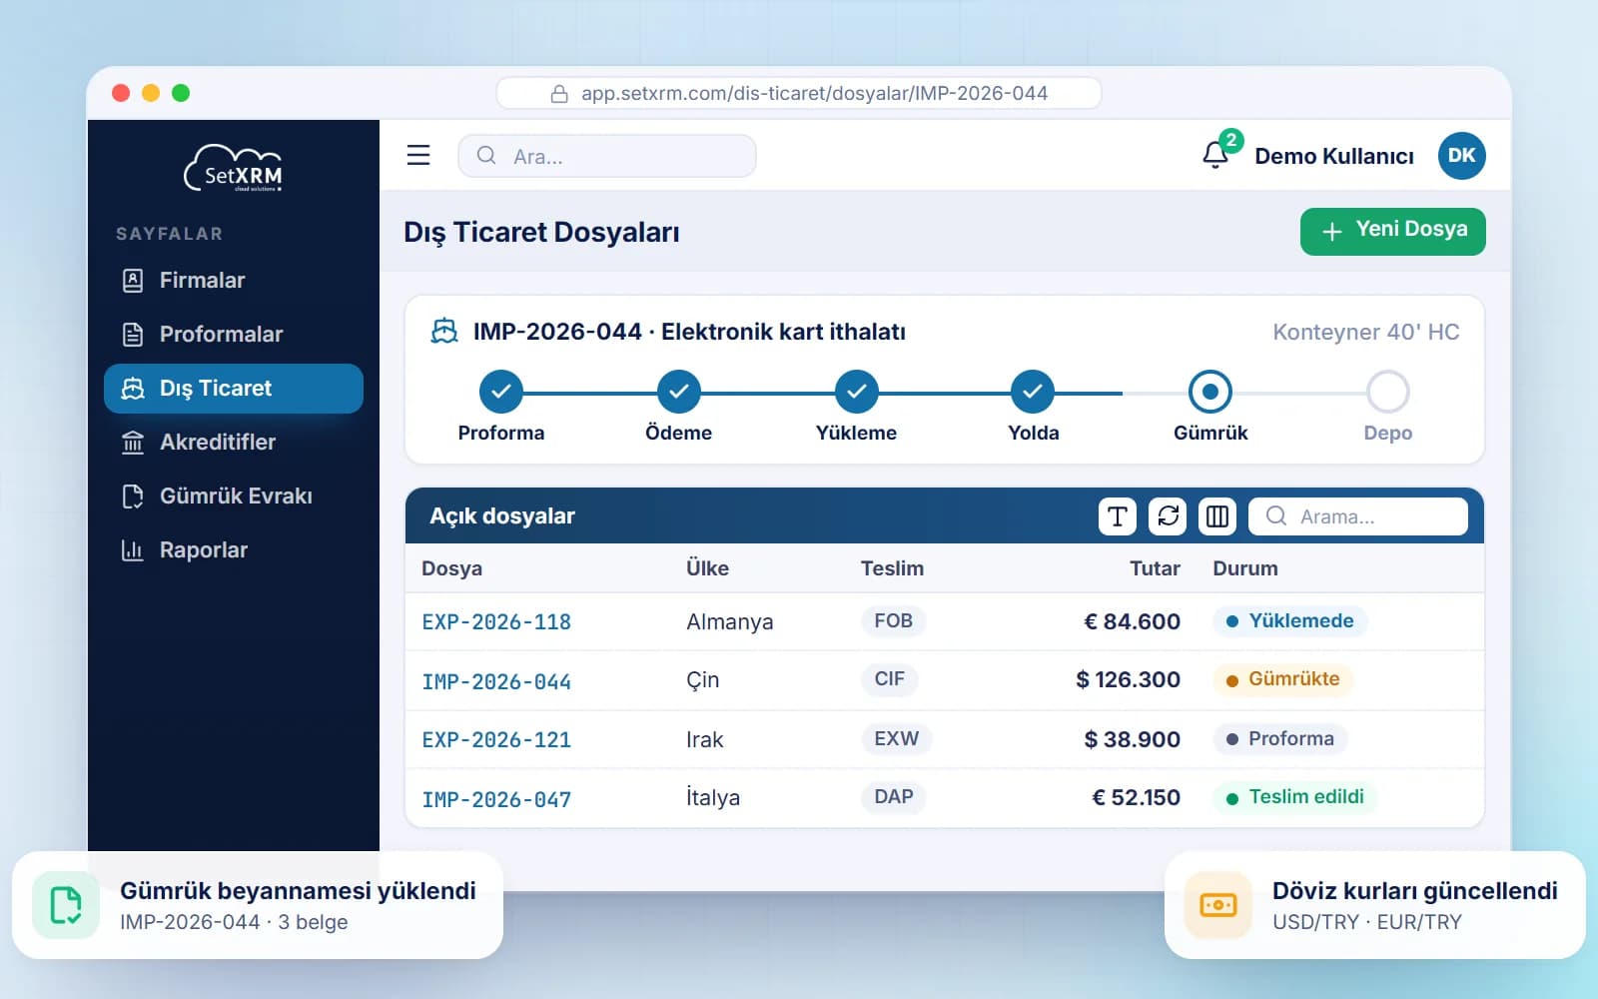Click the completed Yükleme step checkmark
The width and height of the screenshot is (1598, 999).
(856, 392)
